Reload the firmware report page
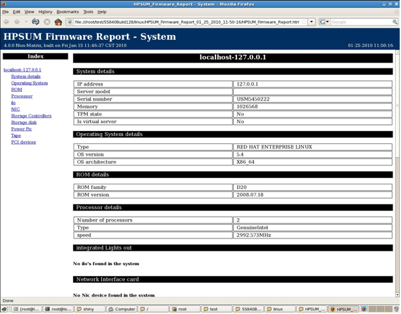Viewport: 401px width, 314px height. pos(36,21)
